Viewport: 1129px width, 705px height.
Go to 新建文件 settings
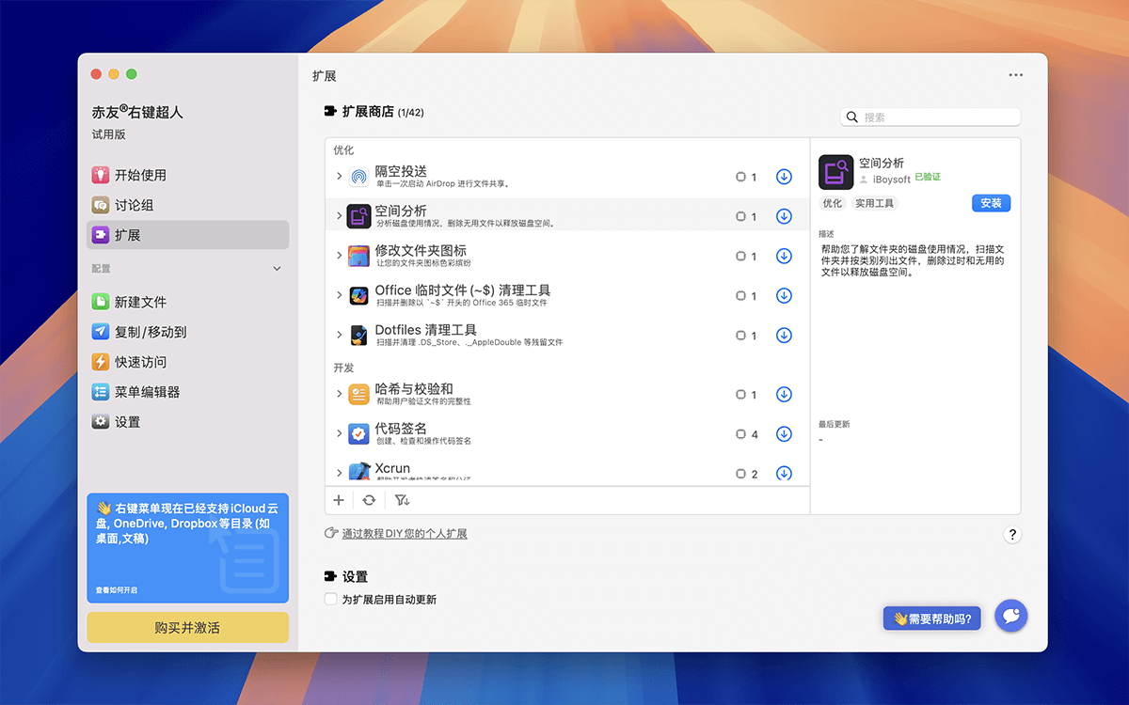pos(187,302)
